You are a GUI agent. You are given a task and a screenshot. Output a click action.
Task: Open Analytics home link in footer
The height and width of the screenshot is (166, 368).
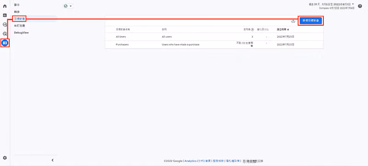pyautogui.click(x=197, y=161)
